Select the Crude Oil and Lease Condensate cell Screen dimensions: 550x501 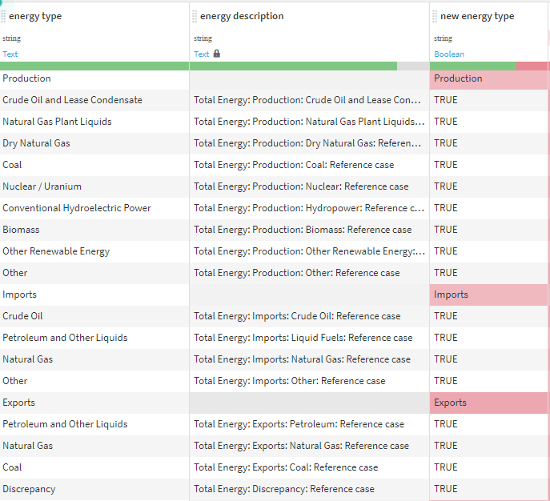(x=94, y=100)
